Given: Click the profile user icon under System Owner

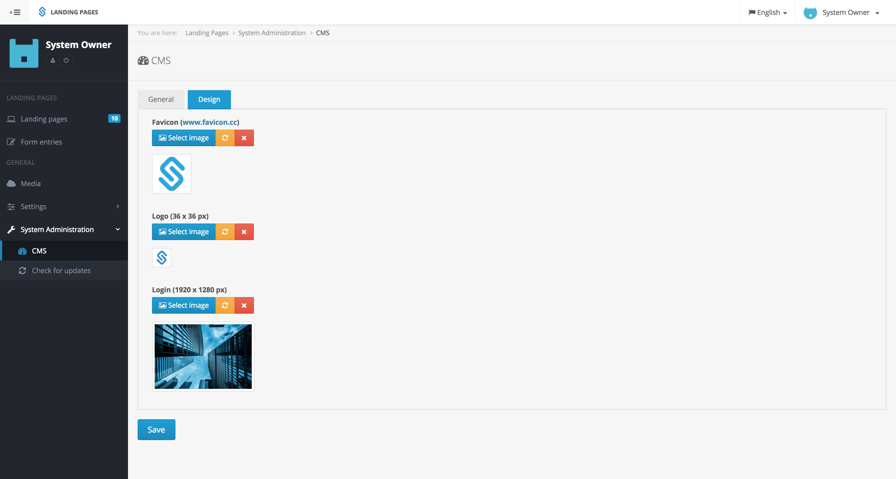Looking at the screenshot, I should 53,60.
